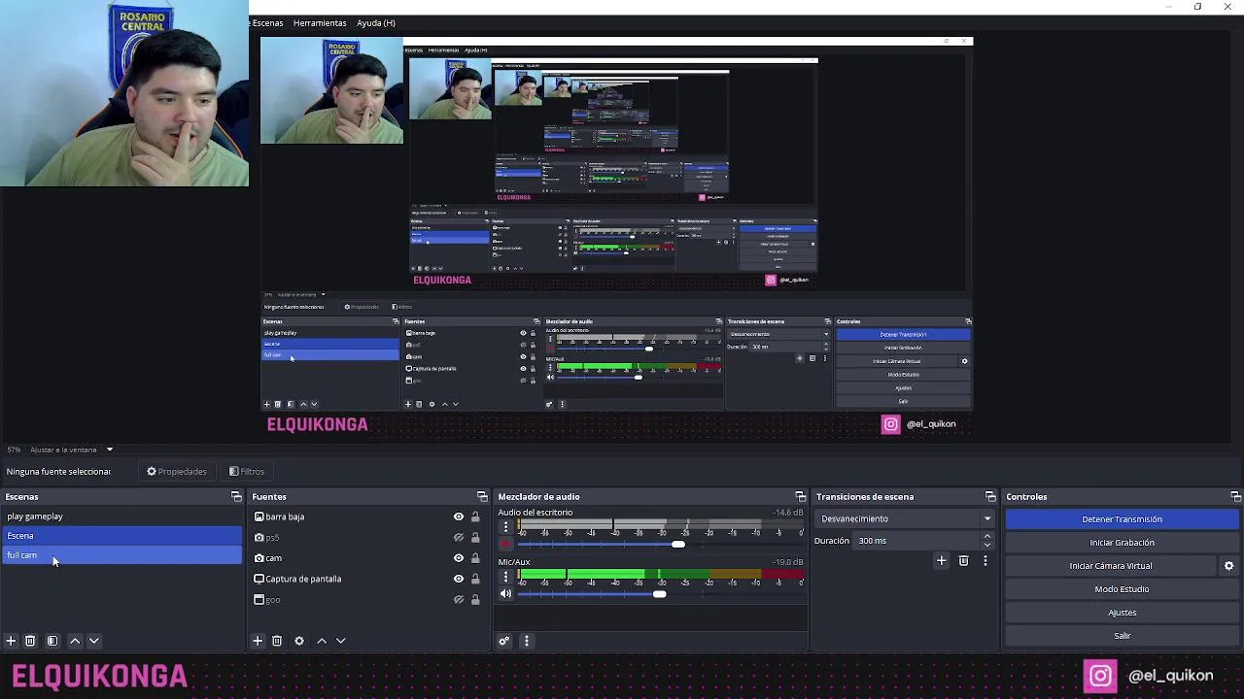Undock the Fuentes panel
The width and height of the screenshot is (1244, 699).
pos(482,497)
